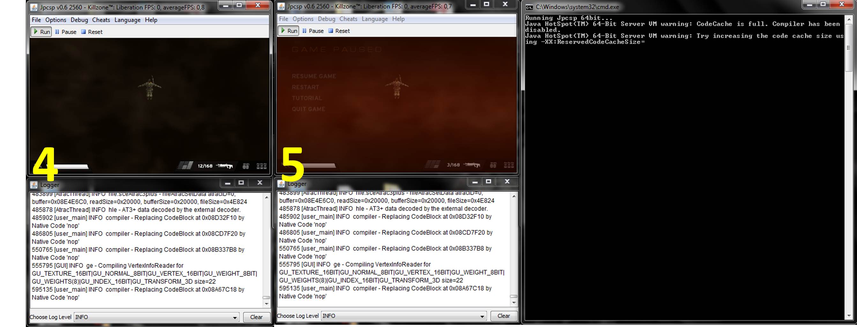The image size is (857, 327).
Task: Click scroll up arrow in right Logger
Action: pyautogui.click(x=514, y=196)
